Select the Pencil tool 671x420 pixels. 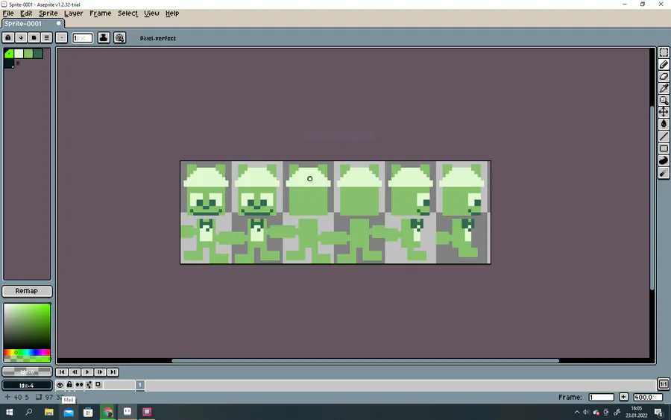[x=664, y=64]
